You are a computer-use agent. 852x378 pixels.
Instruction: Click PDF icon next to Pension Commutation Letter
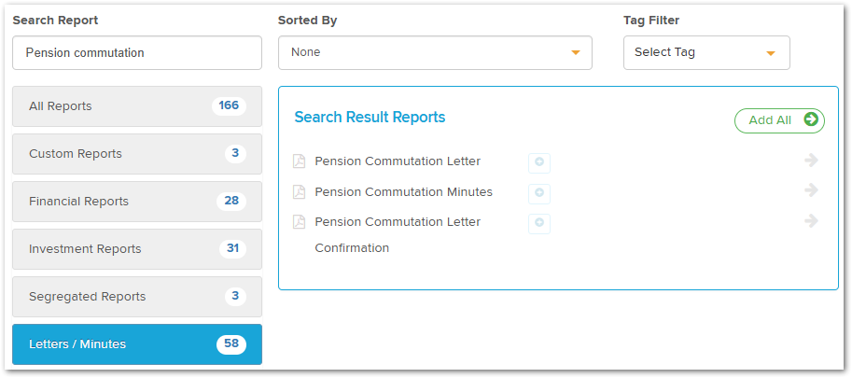coord(299,161)
